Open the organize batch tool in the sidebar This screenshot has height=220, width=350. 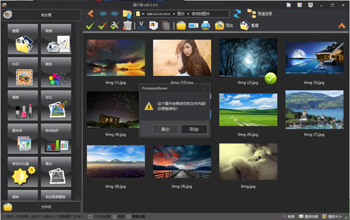tap(23, 39)
